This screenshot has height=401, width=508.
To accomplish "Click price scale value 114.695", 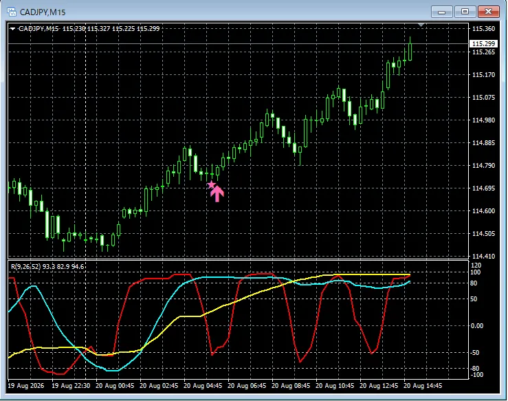I will click(484, 188).
